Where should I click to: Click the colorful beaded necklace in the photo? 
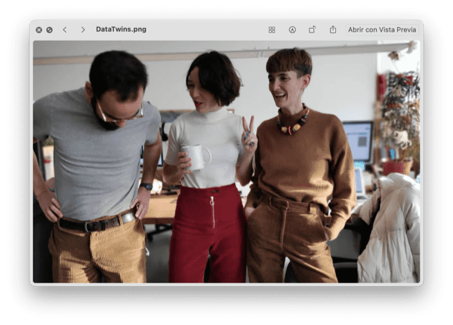(291, 122)
